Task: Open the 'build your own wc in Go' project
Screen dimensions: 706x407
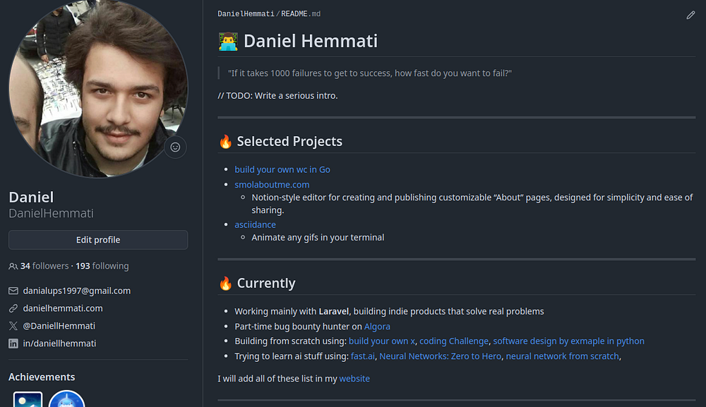Action: pos(282,169)
